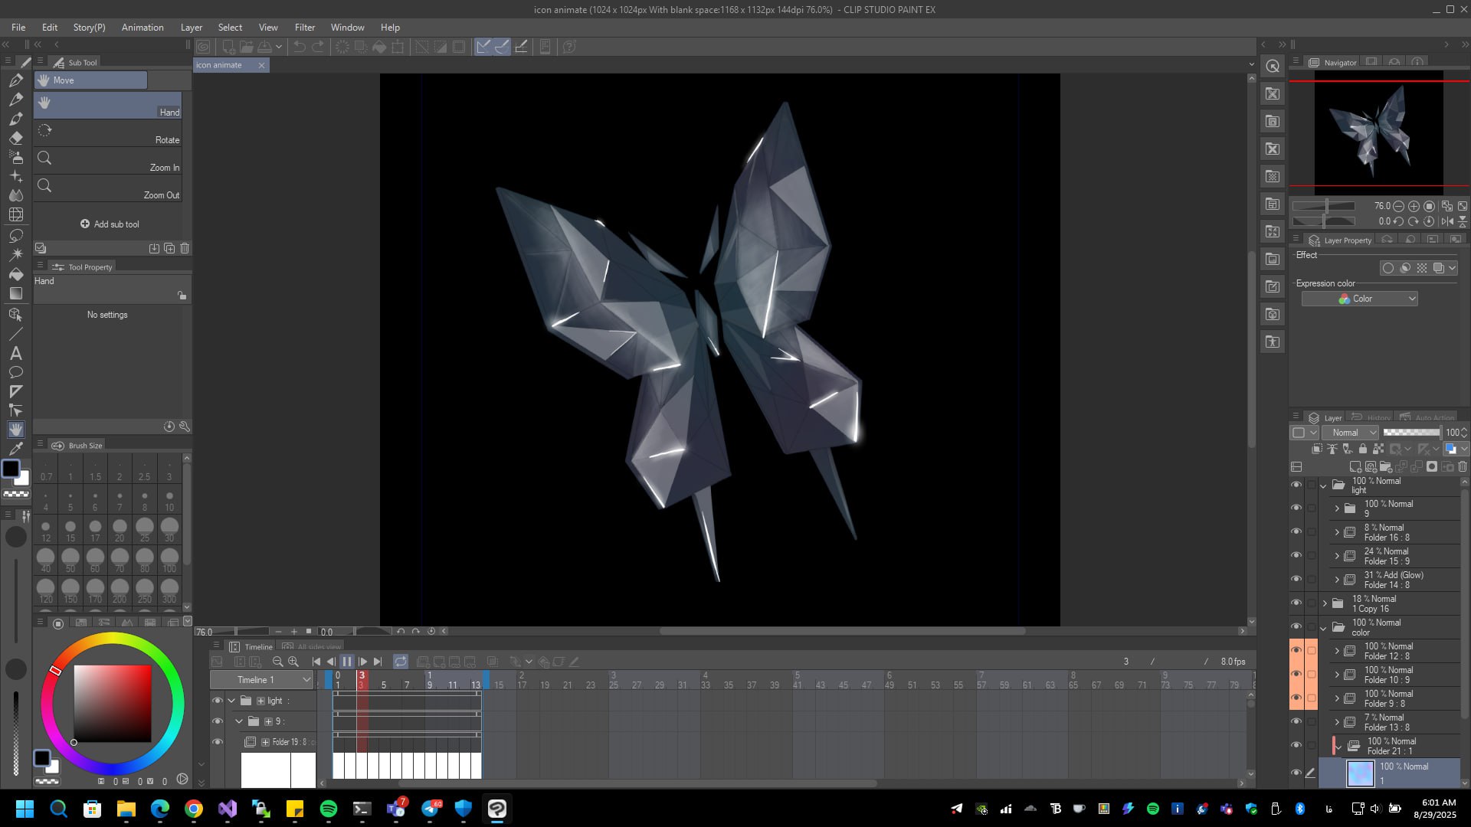Open Spotify from the taskbar
This screenshot has height=827, width=1471.
click(329, 809)
